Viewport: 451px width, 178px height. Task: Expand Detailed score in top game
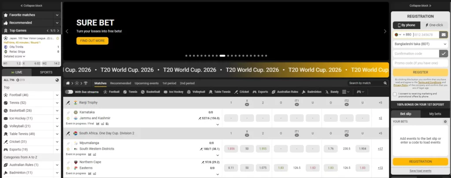[15, 56]
